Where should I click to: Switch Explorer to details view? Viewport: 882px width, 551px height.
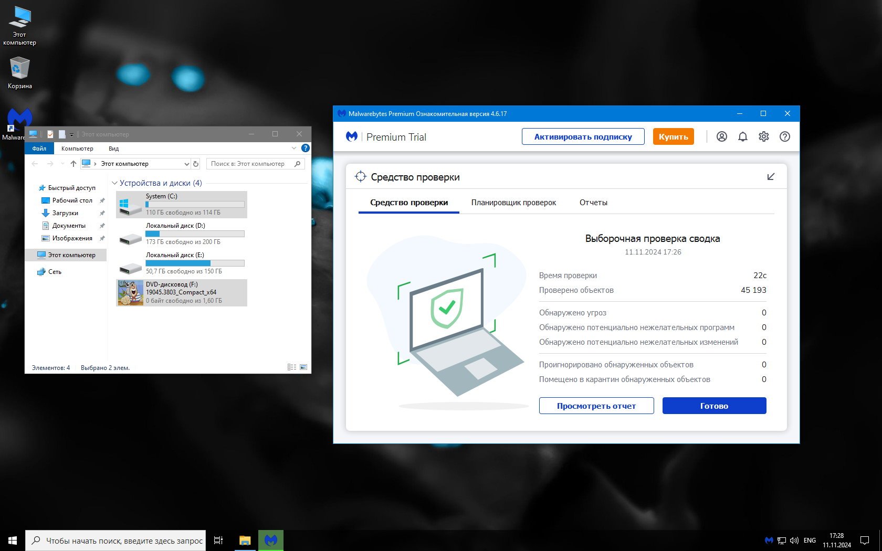coord(292,367)
